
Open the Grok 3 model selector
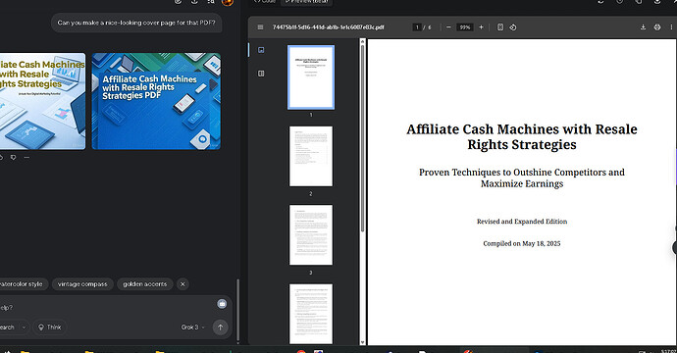(x=193, y=328)
